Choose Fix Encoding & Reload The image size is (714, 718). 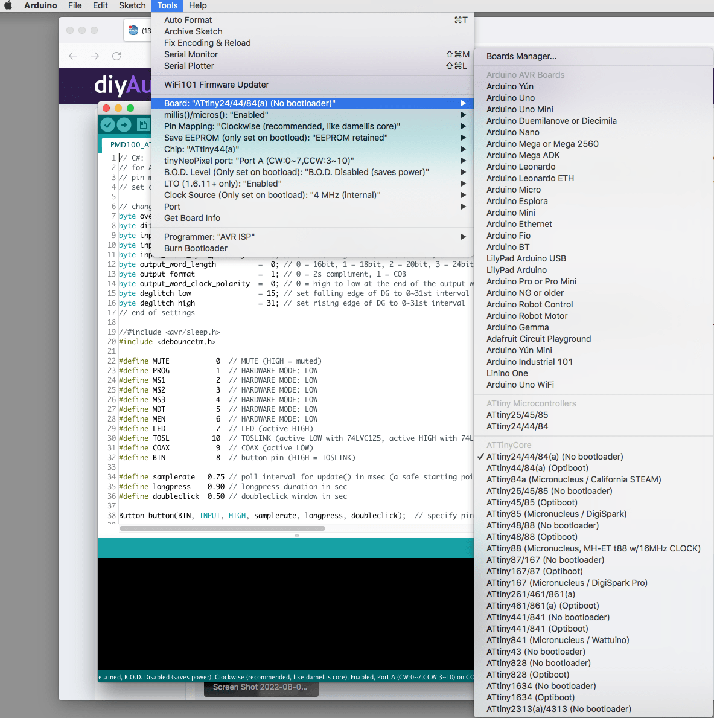pos(313,43)
